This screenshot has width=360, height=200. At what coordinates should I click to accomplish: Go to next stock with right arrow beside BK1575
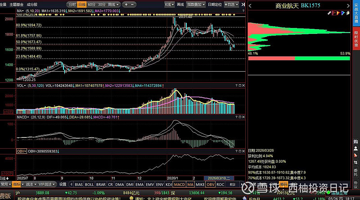point(348,6)
